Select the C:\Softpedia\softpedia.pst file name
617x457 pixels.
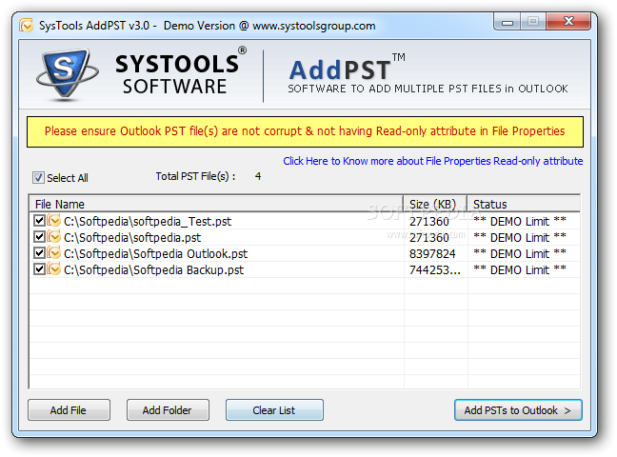click(x=132, y=238)
